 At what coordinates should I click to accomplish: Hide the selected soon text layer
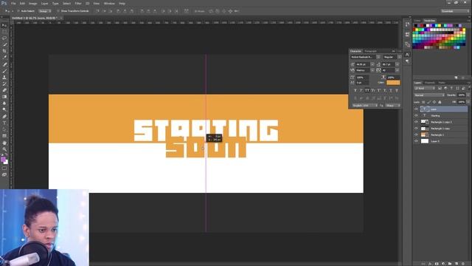[416, 109]
